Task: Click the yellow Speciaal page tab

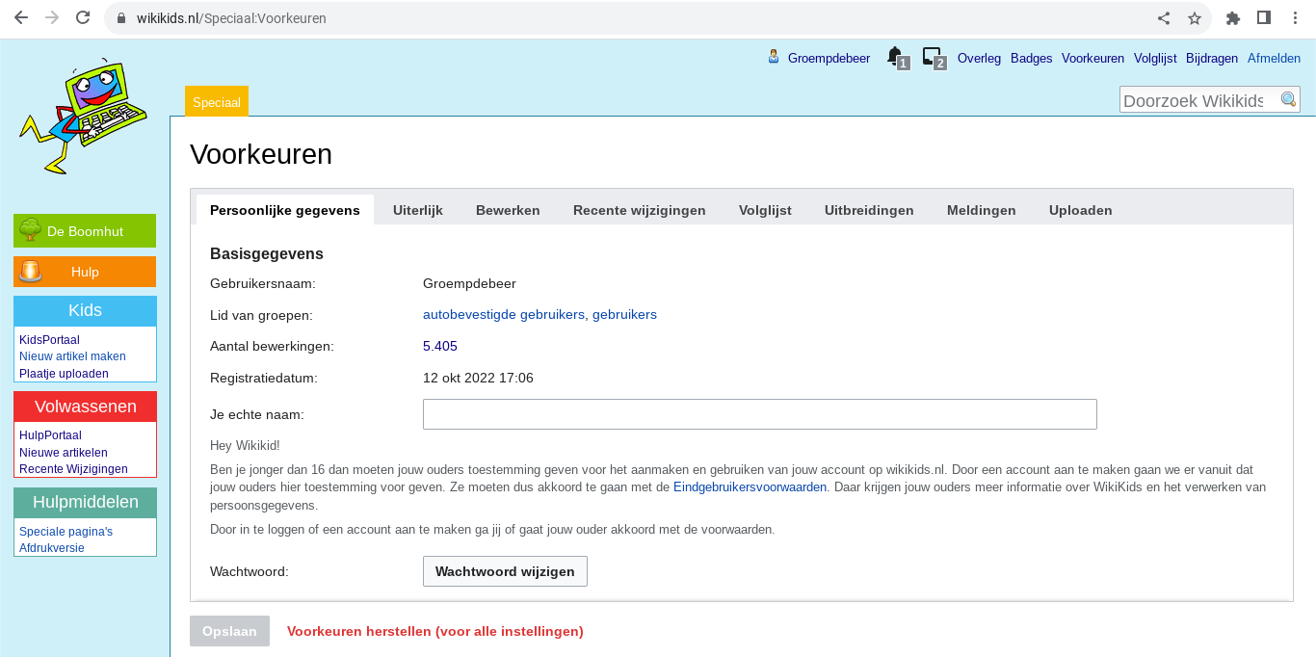Action: point(217,101)
